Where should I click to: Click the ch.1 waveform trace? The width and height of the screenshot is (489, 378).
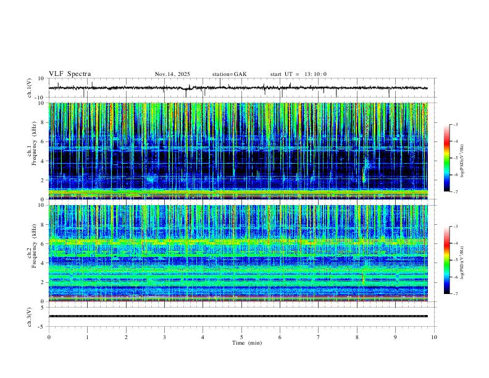click(x=238, y=88)
